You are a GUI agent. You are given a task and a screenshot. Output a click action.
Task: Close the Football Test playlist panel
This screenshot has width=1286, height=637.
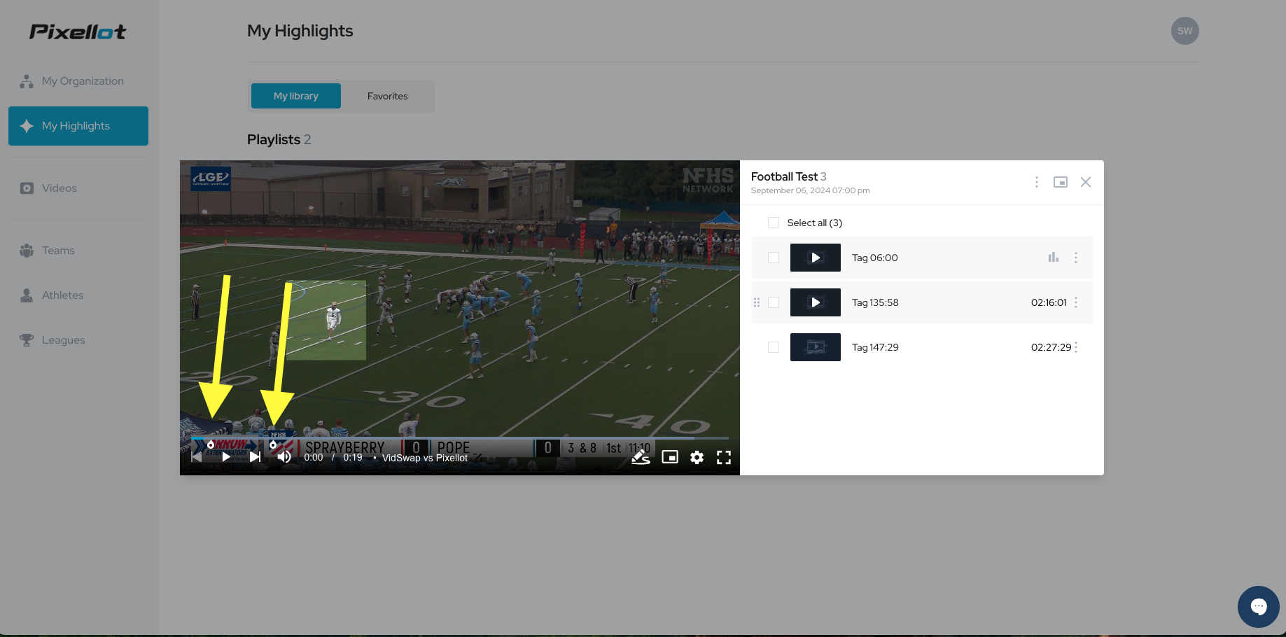1086,182
